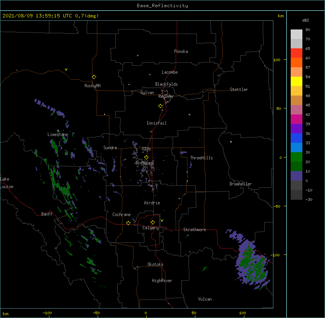Click the small purple echo near ThreeHills
The width and height of the screenshot is (325, 318).
coord(184,153)
